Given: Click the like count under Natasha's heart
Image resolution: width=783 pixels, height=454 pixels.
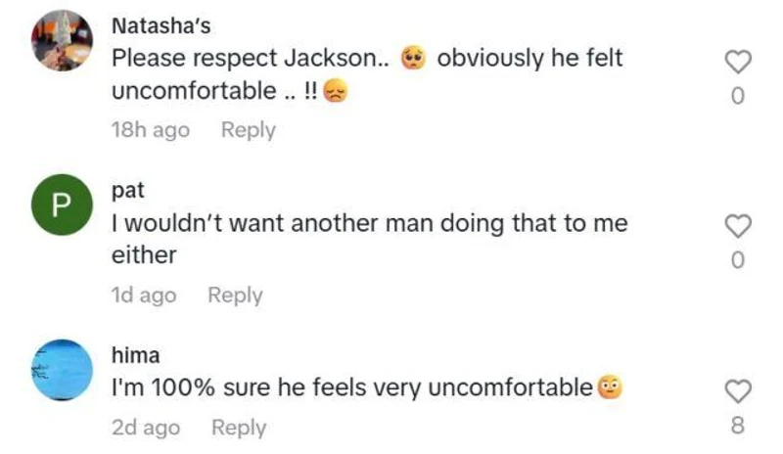Looking at the screenshot, I should [x=738, y=96].
